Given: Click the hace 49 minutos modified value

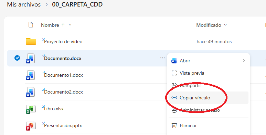Looking at the screenshot, I should tap(214, 41).
